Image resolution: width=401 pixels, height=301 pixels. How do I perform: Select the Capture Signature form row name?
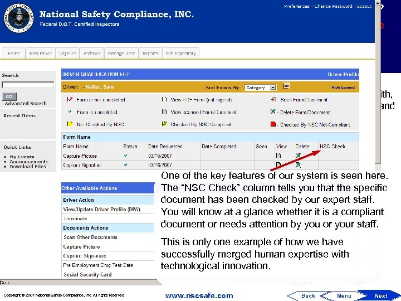82,165
